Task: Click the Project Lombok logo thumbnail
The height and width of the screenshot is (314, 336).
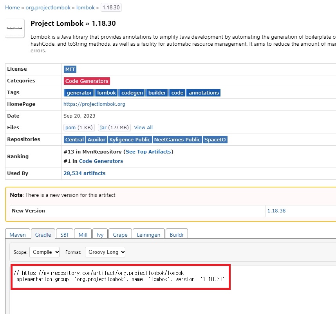Action: click(14, 28)
